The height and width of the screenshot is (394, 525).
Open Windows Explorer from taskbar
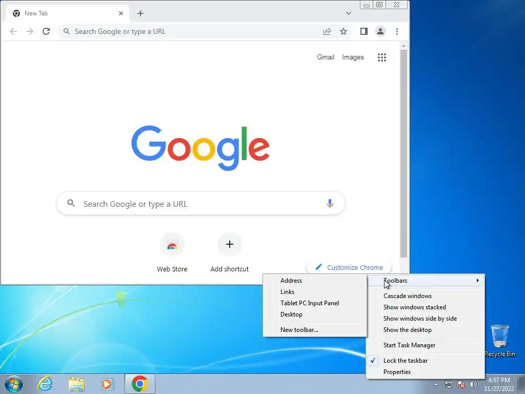76,384
